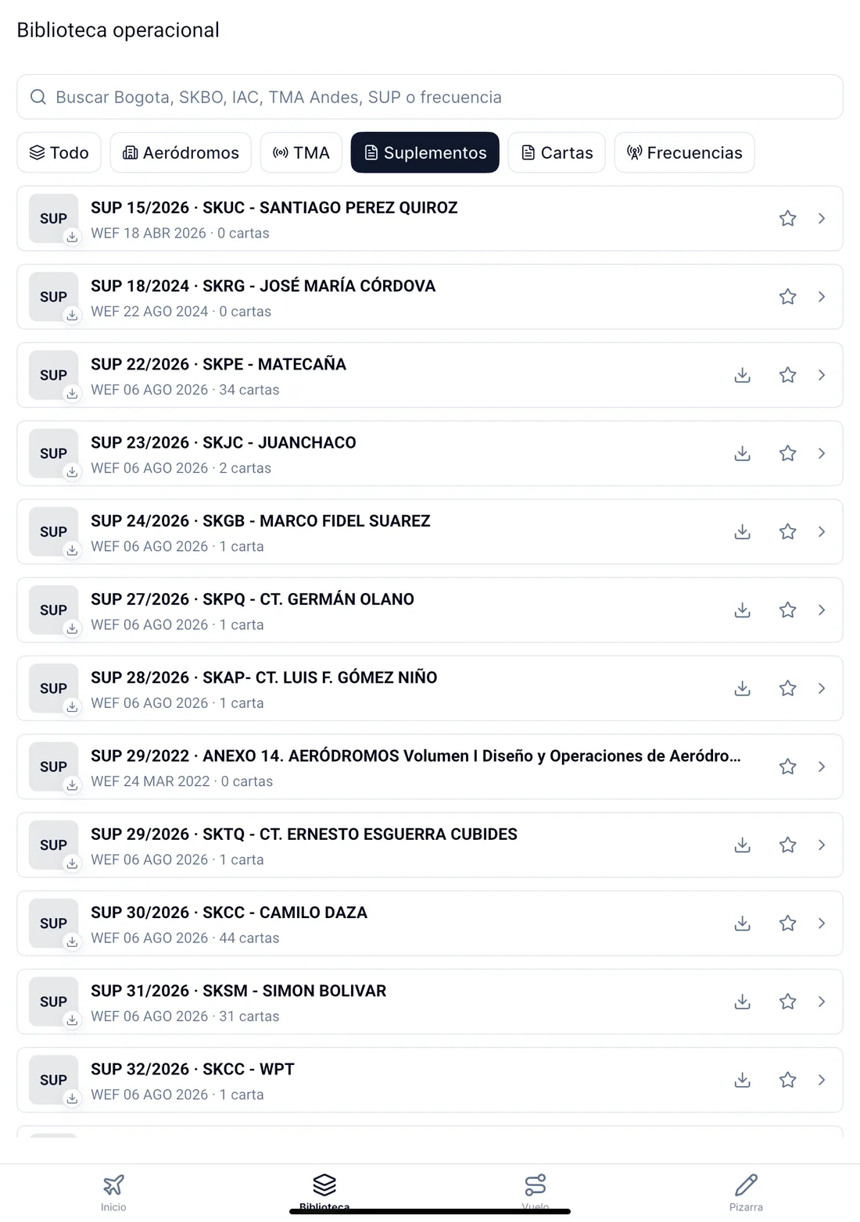The width and height of the screenshot is (860, 1222).
Task: Star SUP 18/2024 SKRG José María Córdova
Action: coord(787,297)
